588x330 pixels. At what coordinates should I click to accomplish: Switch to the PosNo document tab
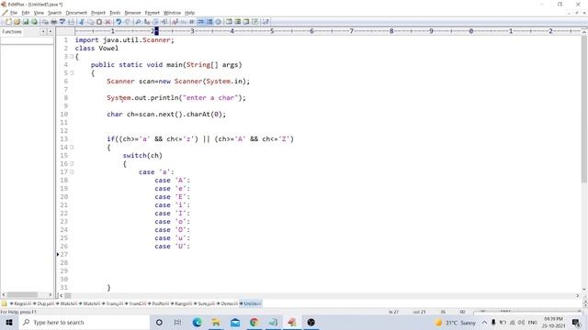(160, 303)
